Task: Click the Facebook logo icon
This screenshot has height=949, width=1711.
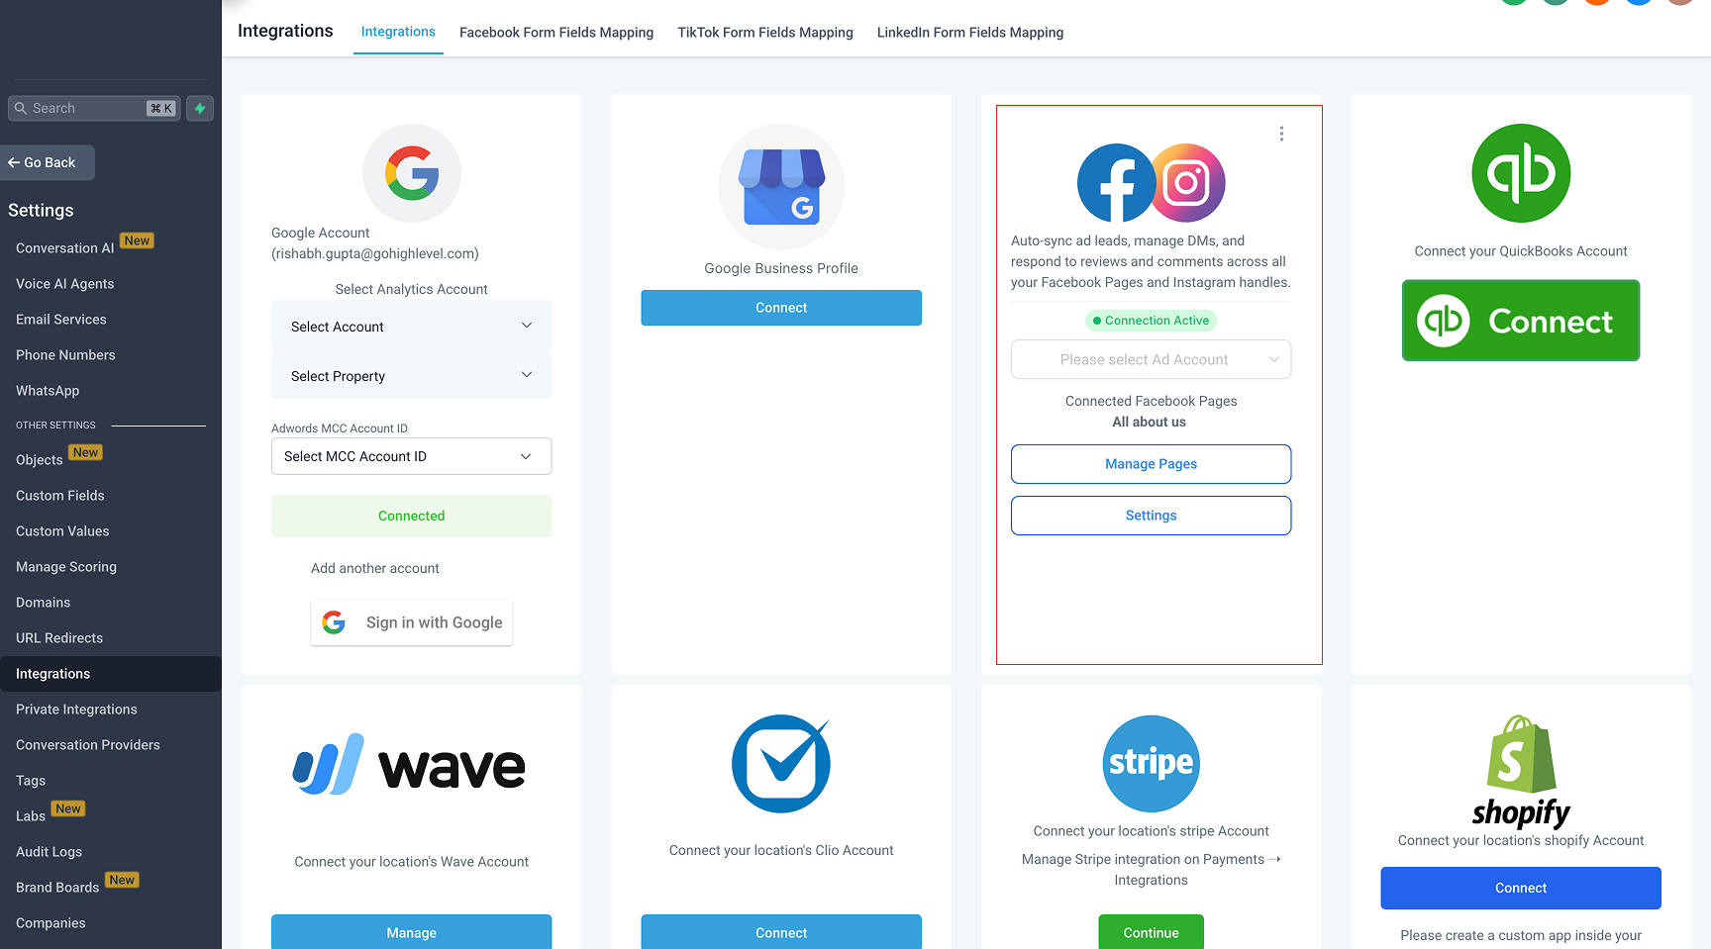Action: [x=1115, y=183]
